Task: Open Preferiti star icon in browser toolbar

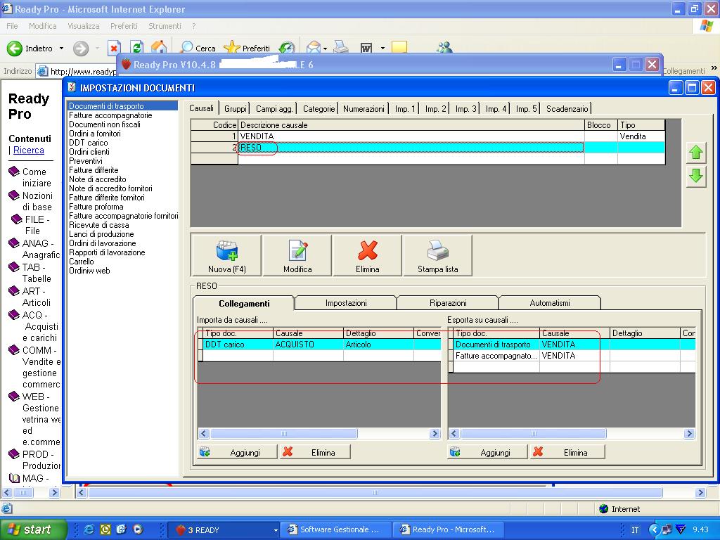Action: (x=232, y=48)
